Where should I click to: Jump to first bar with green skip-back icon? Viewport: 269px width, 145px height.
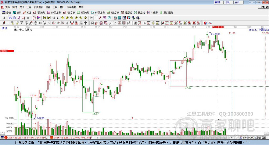pos(44,18)
